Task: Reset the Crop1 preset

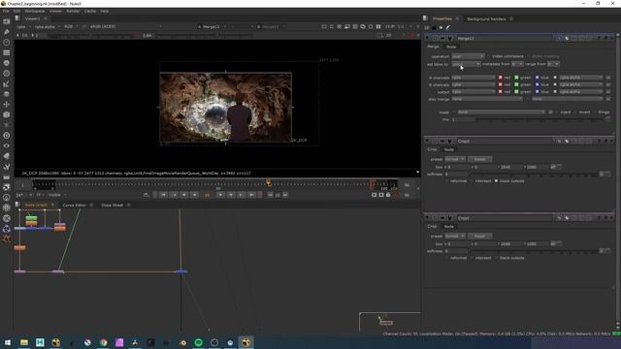Action: click(x=479, y=237)
